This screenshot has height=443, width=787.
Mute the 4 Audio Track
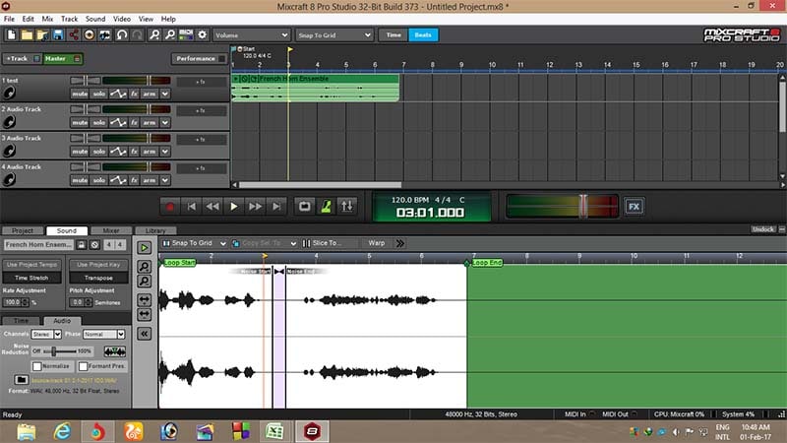80,180
